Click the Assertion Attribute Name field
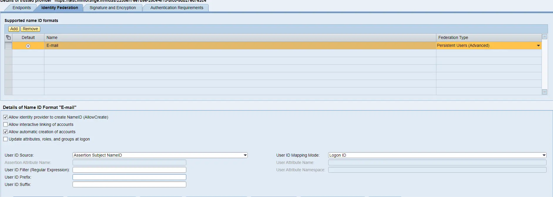 pos(129,162)
